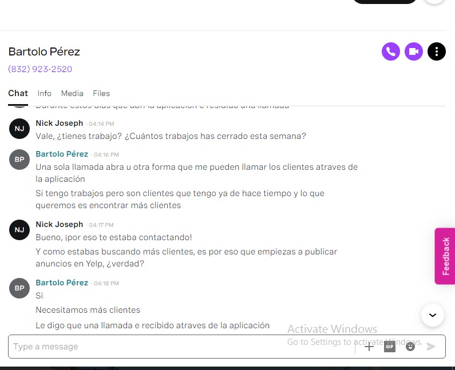Click the Bartolo Pérez contact header name
Viewport: 455px width, 370px height.
click(x=44, y=51)
